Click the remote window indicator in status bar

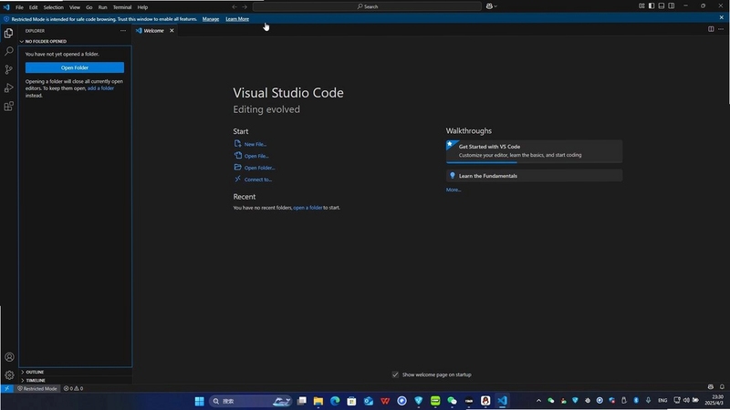(7, 389)
